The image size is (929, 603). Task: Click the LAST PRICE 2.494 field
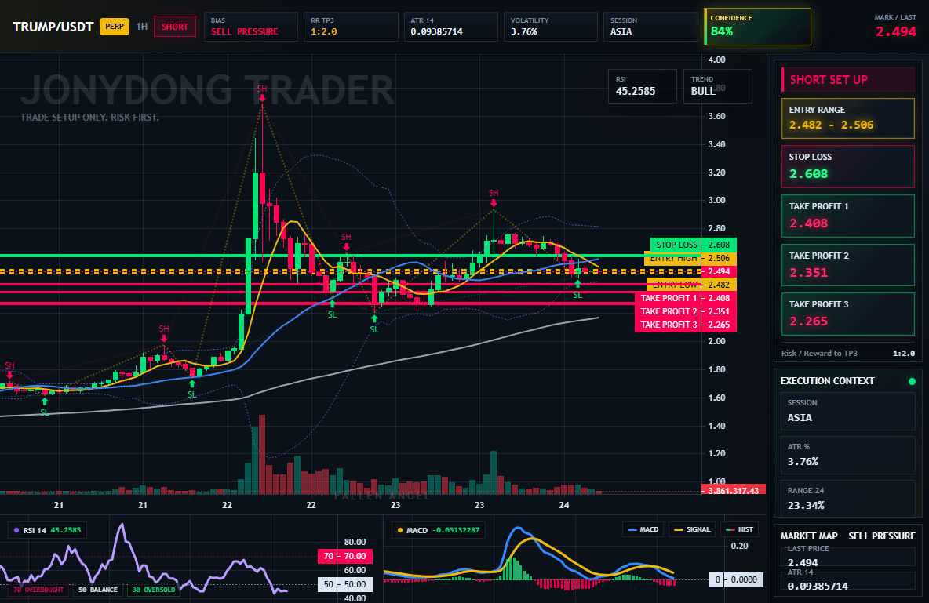848,557
